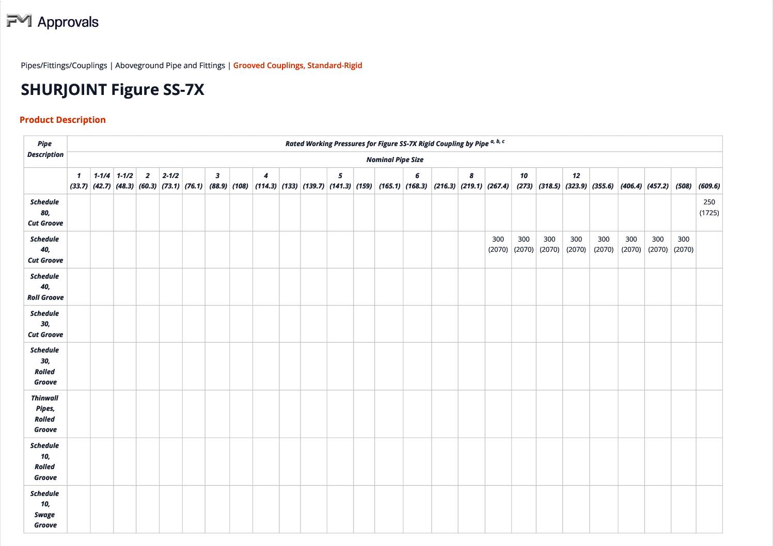Click the 8 (219.1) column header
The height and width of the screenshot is (546, 773).
click(x=471, y=181)
